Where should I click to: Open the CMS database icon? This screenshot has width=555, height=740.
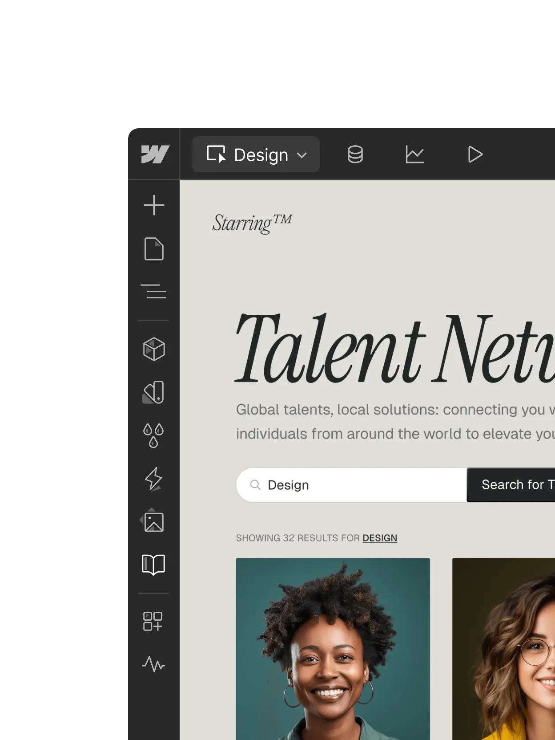(355, 155)
